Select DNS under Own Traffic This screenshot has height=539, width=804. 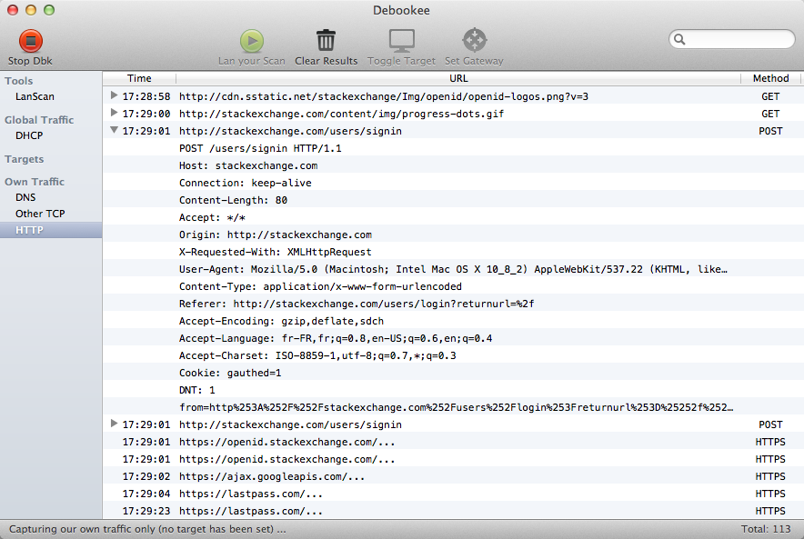pos(26,197)
